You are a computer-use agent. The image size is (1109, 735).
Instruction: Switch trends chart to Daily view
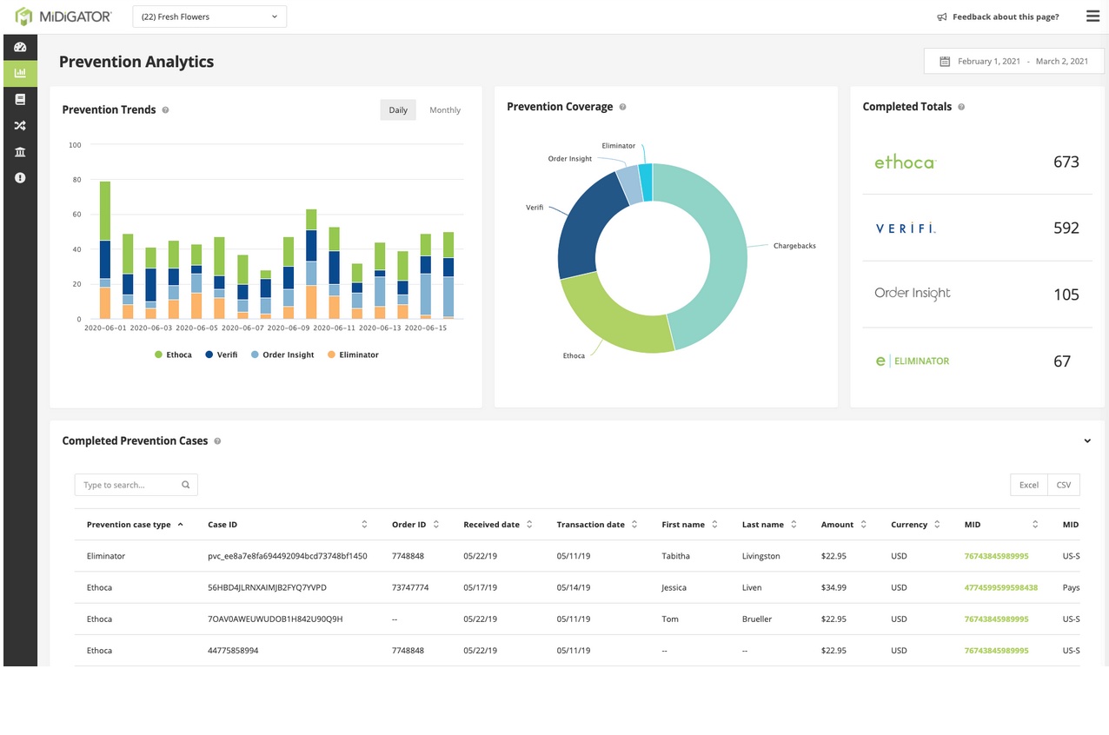pyautogui.click(x=398, y=110)
